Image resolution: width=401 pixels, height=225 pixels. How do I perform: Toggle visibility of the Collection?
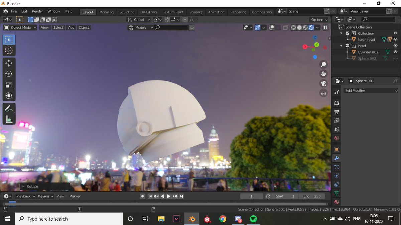pyautogui.click(x=395, y=33)
